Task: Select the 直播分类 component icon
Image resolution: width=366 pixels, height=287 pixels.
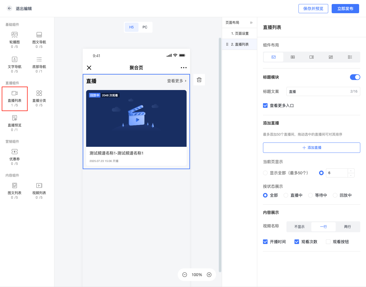Action: [x=39, y=93]
